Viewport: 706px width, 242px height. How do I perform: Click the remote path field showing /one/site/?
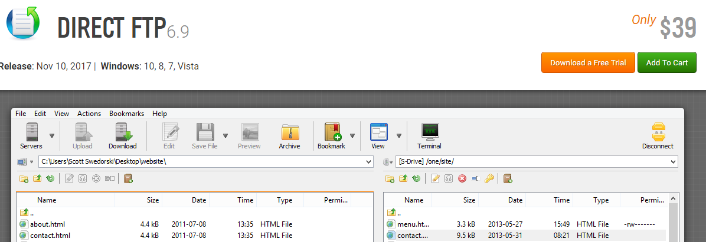(x=537, y=162)
